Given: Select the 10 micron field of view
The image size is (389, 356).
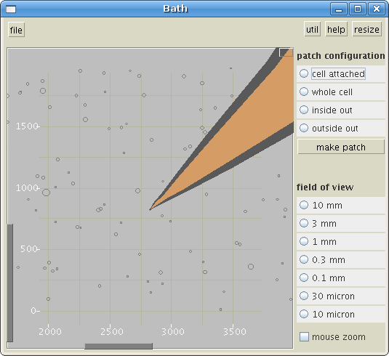Looking at the screenshot, I should [340, 314].
